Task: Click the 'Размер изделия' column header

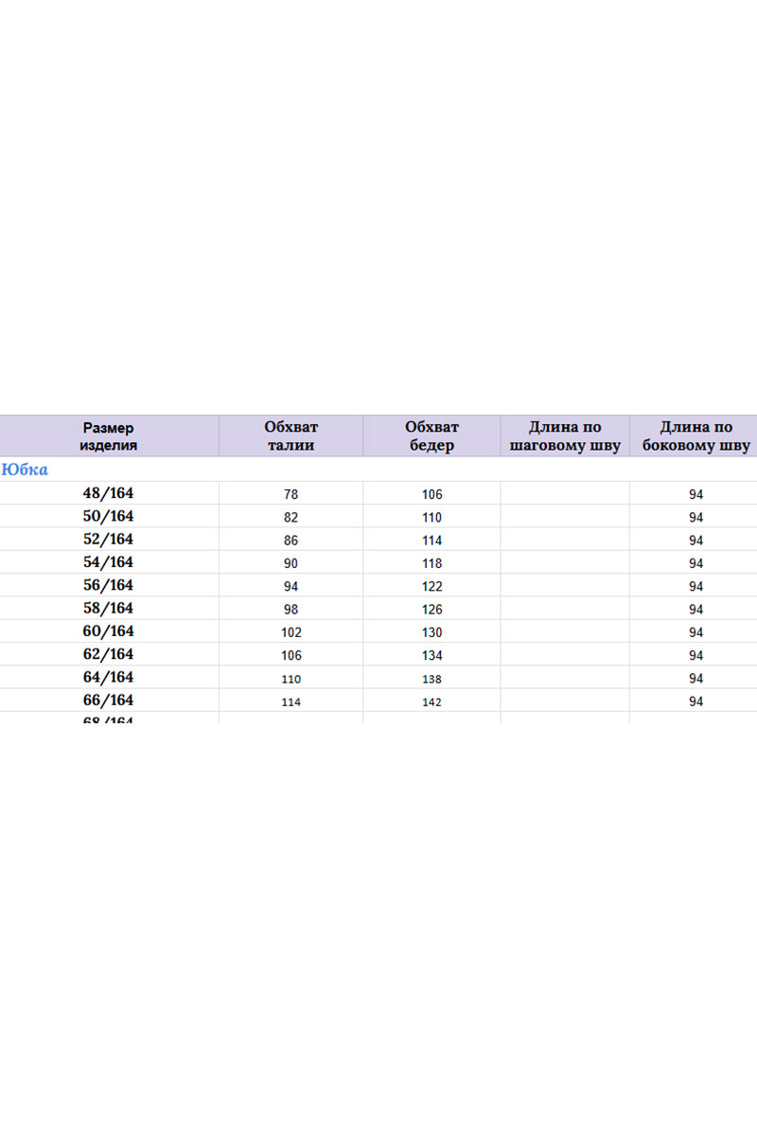Action: click(109, 436)
